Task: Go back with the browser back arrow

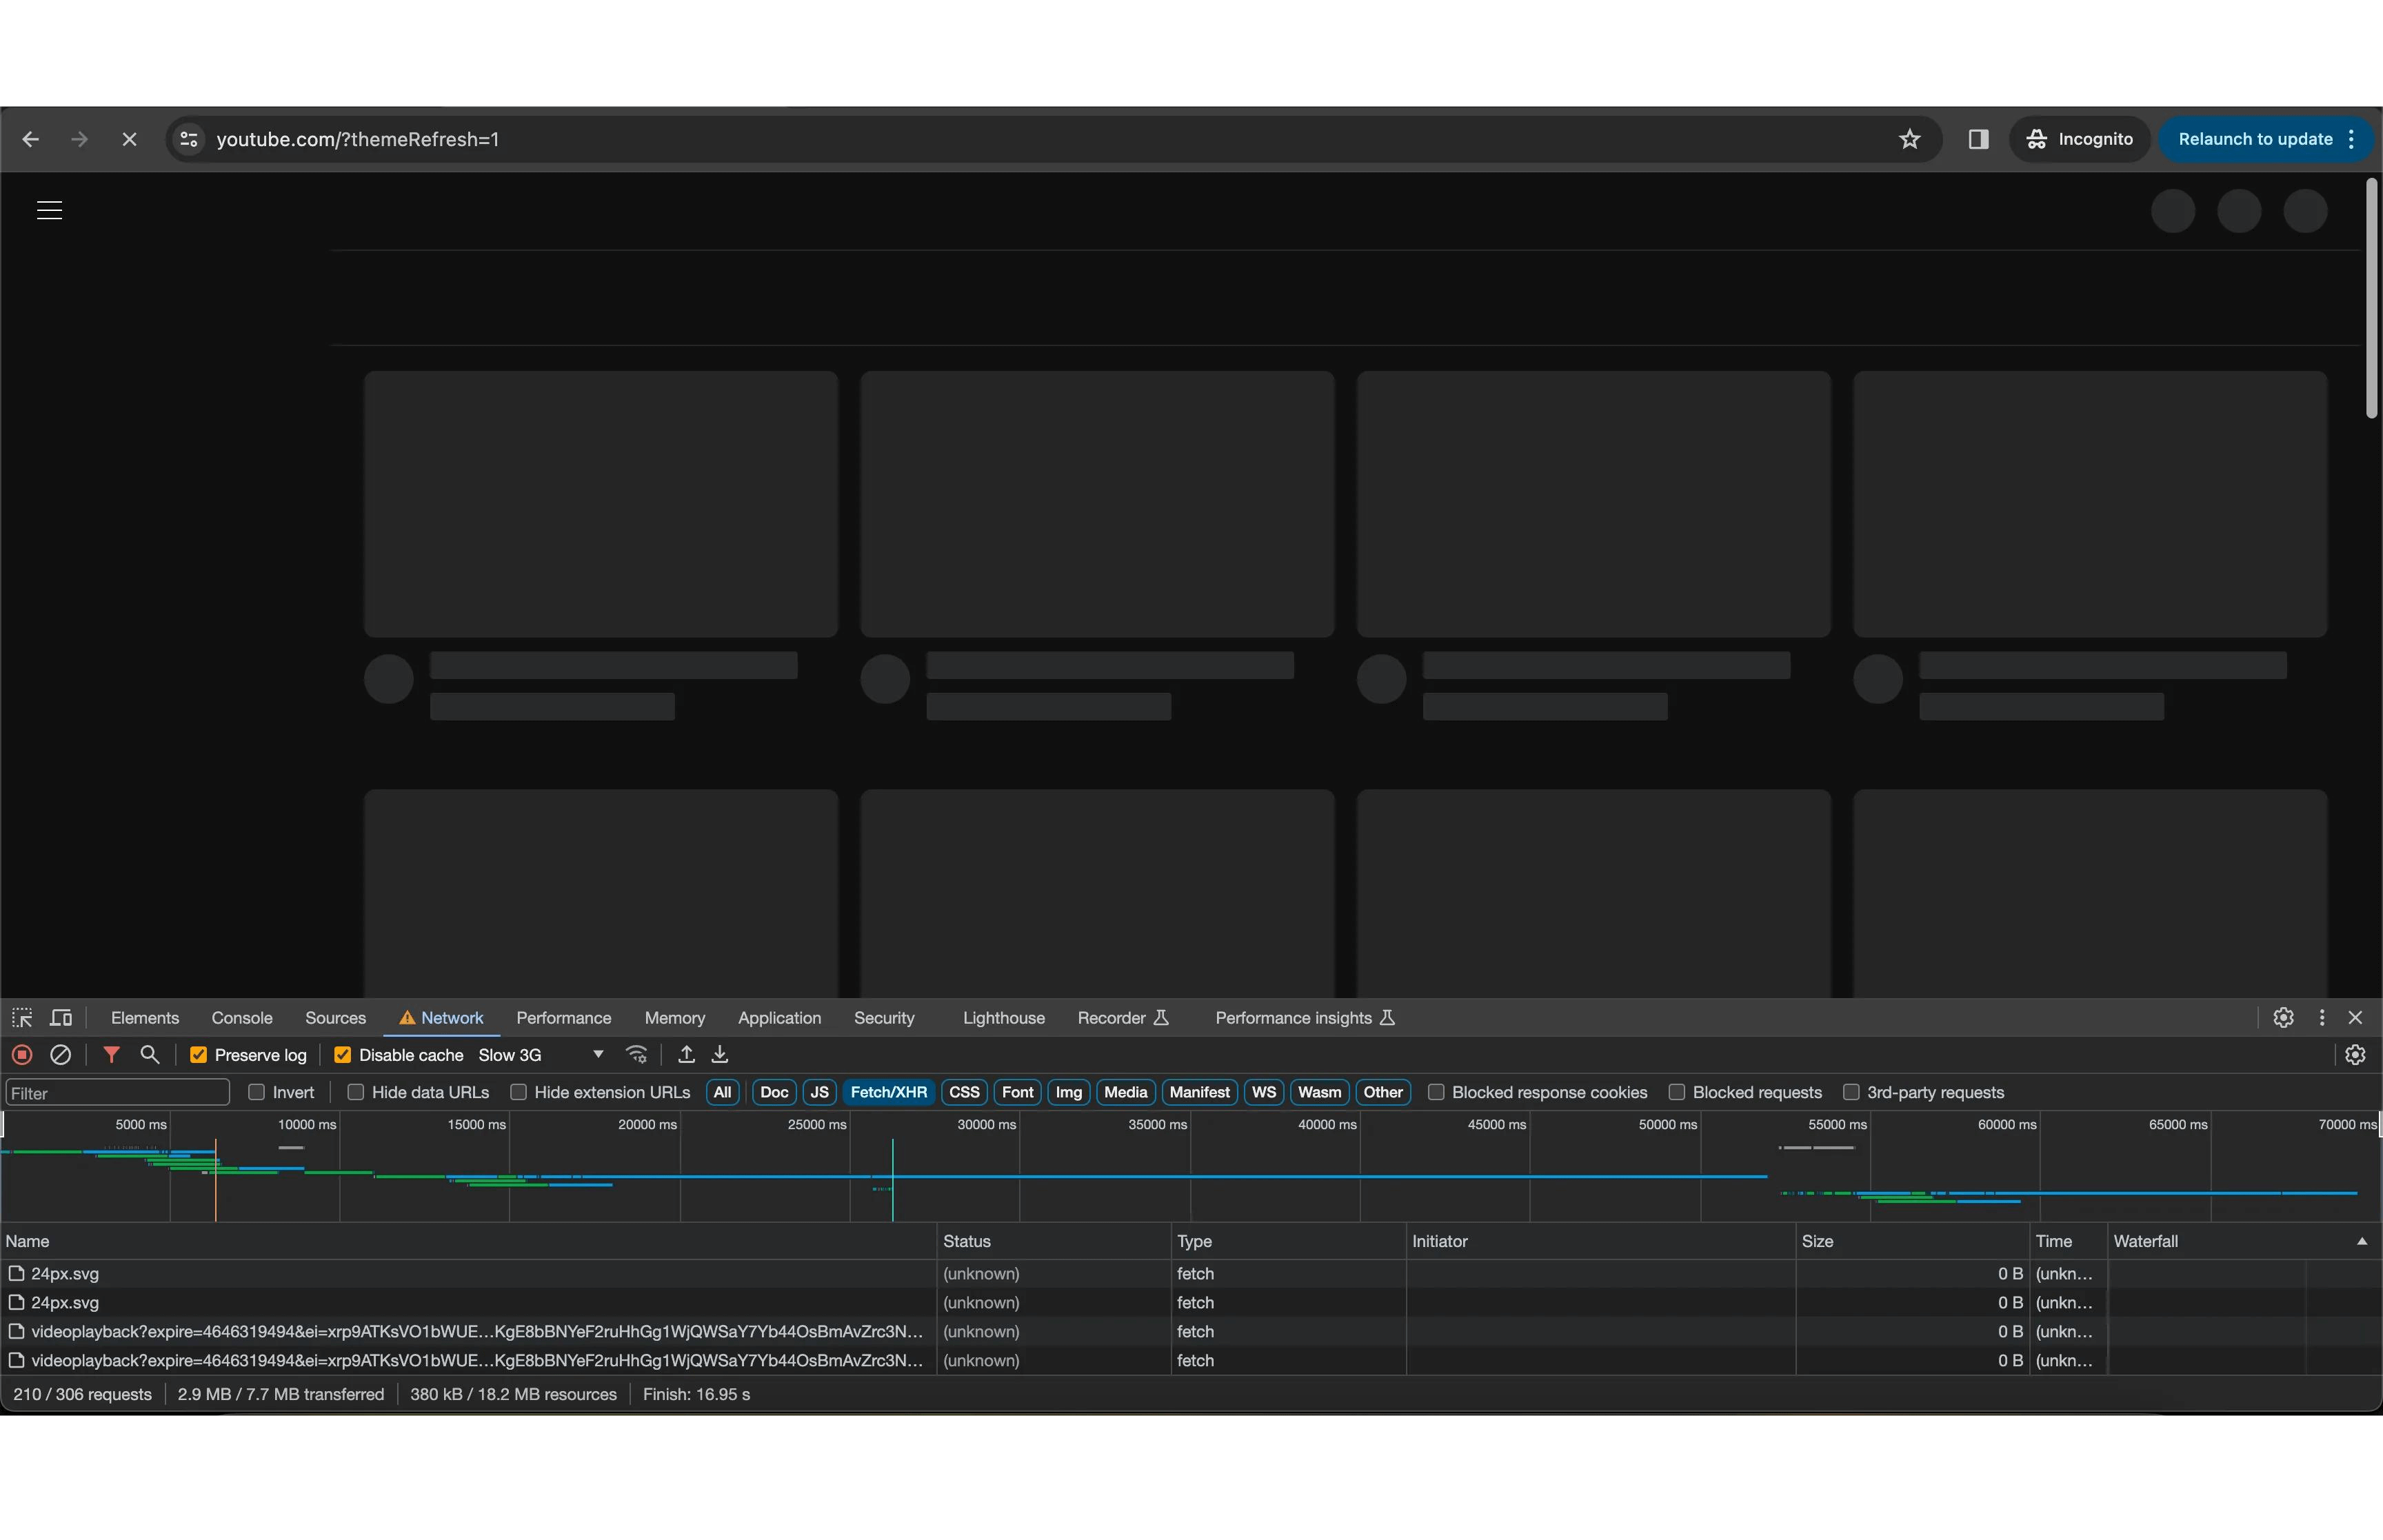Action: (30, 140)
